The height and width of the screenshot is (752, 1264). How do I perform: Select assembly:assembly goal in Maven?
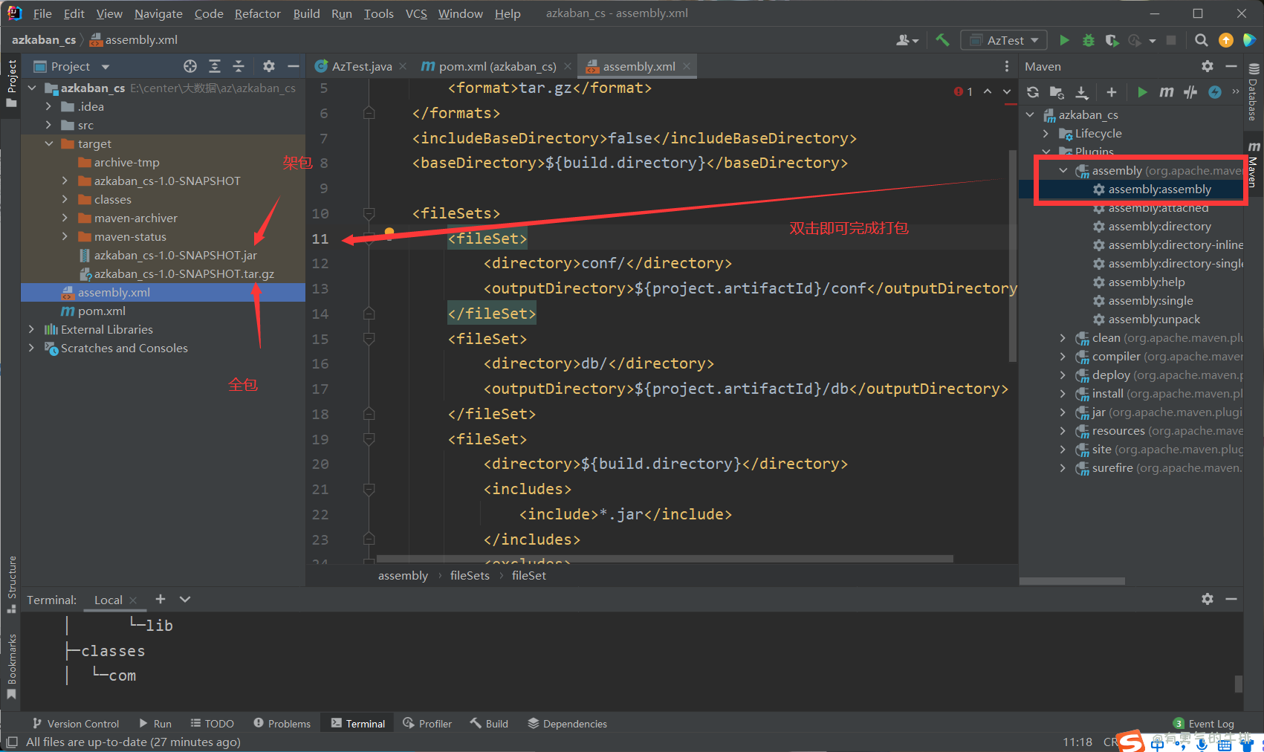point(1159,189)
